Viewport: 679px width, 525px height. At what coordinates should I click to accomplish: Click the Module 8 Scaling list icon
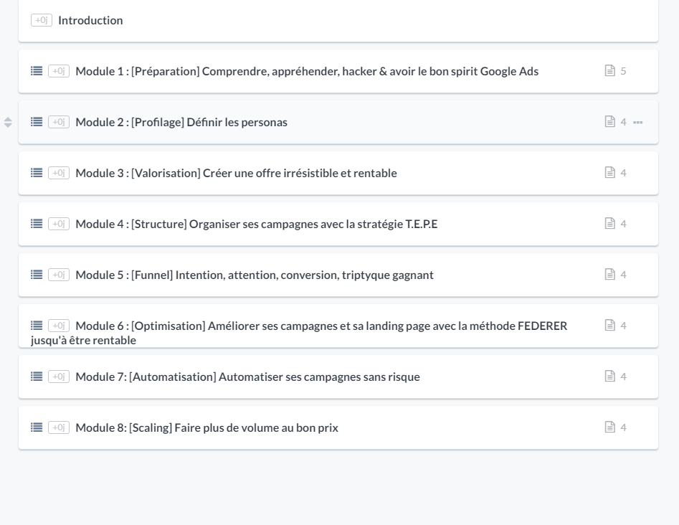point(37,427)
